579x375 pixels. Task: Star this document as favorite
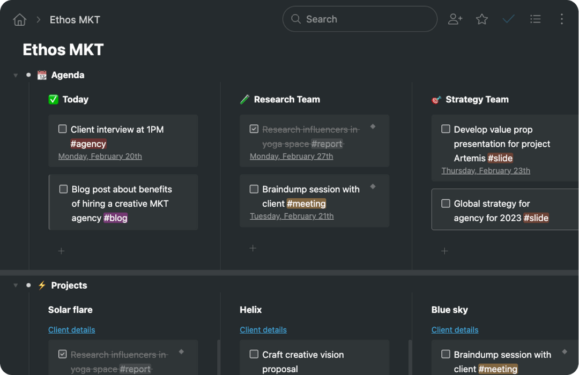tap(482, 19)
